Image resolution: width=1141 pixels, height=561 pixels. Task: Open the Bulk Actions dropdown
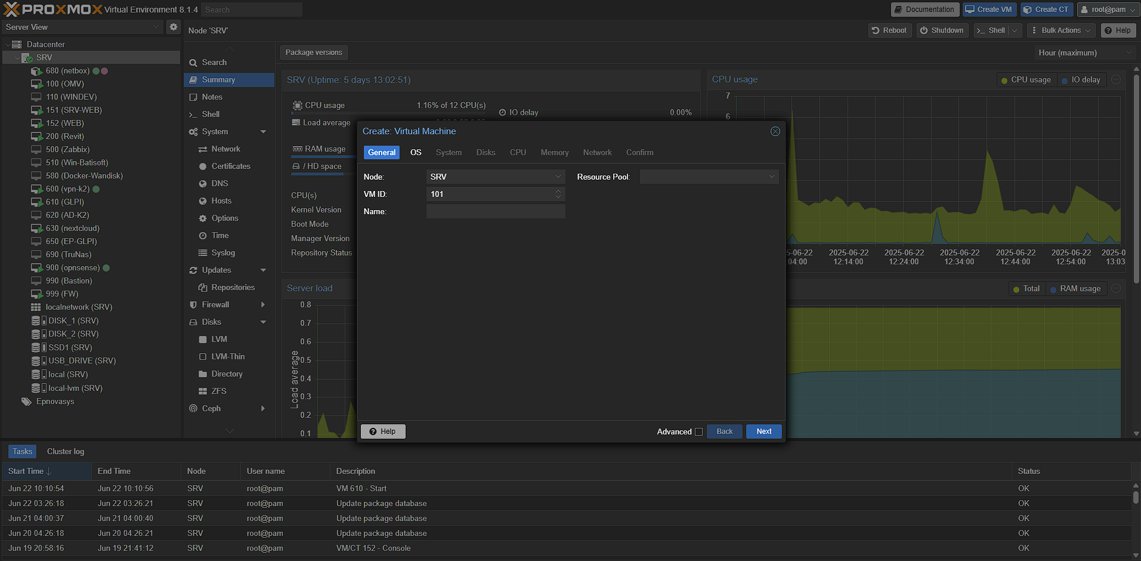[x=1061, y=30]
